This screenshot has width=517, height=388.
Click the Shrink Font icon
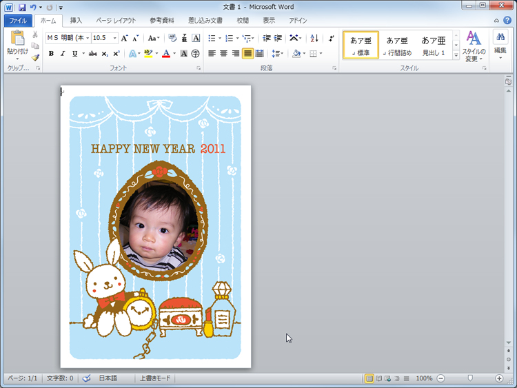click(136, 38)
